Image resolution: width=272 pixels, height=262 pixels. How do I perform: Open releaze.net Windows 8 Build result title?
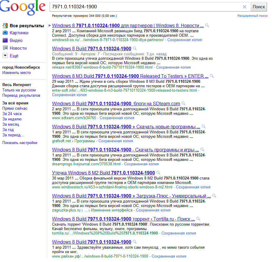92,48
